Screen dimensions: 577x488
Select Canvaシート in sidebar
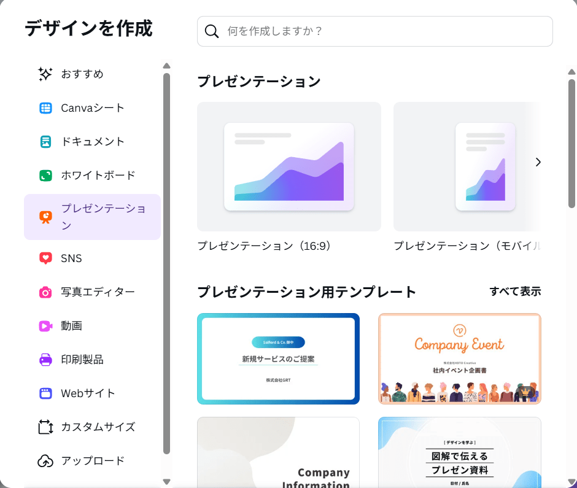coord(92,108)
